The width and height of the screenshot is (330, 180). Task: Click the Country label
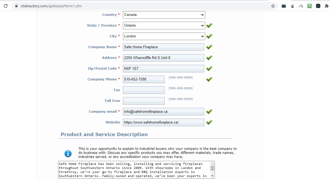[109, 15]
